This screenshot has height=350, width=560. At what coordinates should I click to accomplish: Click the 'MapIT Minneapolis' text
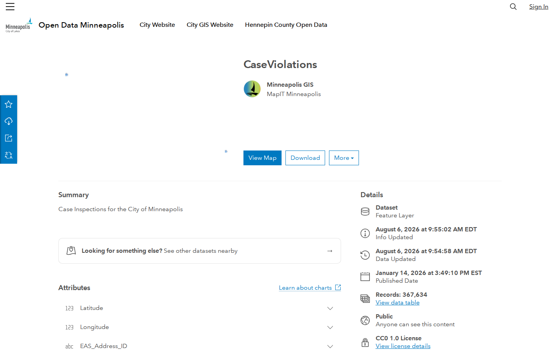(x=294, y=94)
